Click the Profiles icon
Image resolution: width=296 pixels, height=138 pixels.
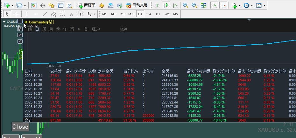coord(19,5)
